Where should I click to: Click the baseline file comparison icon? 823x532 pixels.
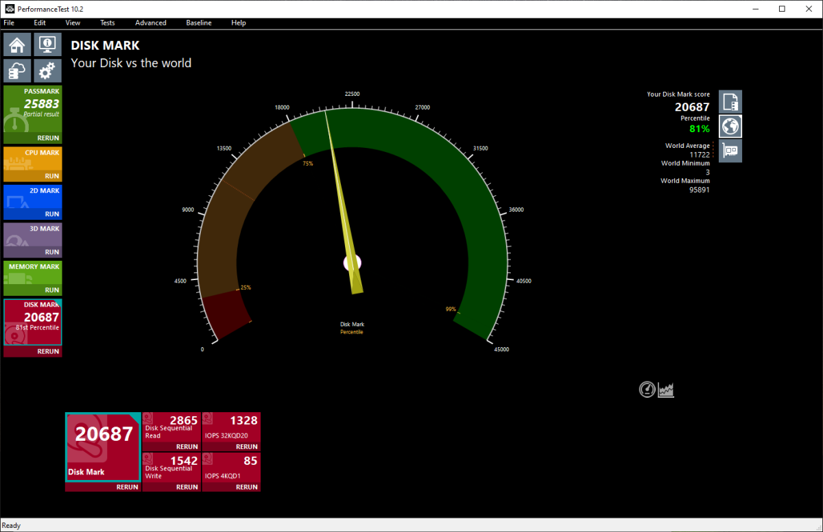pos(730,102)
